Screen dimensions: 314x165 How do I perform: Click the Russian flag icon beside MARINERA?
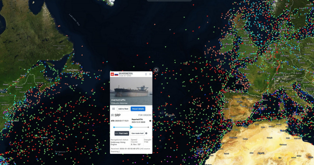116,74
